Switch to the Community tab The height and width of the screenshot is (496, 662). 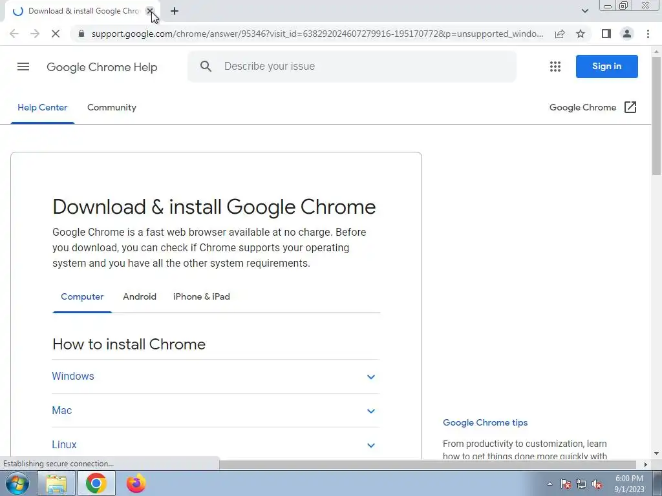[x=111, y=108]
